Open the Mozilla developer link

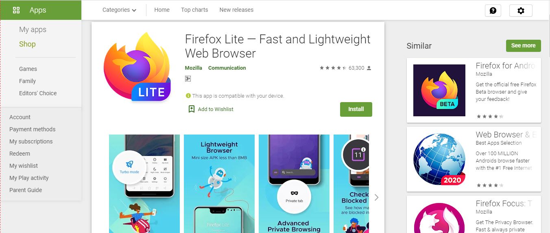point(194,68)
